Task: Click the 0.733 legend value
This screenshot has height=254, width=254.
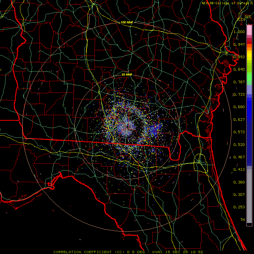Action: click(239, 95)
